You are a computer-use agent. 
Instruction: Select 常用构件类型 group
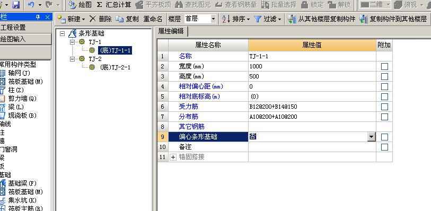[x=18, y=65]
